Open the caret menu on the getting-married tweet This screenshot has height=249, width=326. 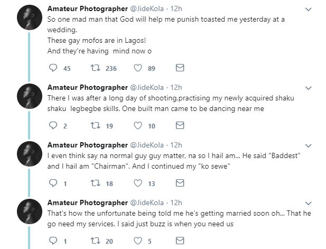pyautogui.click(x=309, y=203)
